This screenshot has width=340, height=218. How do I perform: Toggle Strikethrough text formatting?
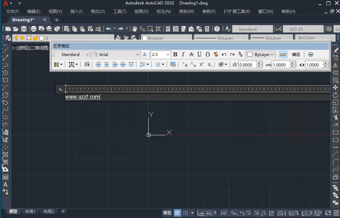[x=191, y=54]
